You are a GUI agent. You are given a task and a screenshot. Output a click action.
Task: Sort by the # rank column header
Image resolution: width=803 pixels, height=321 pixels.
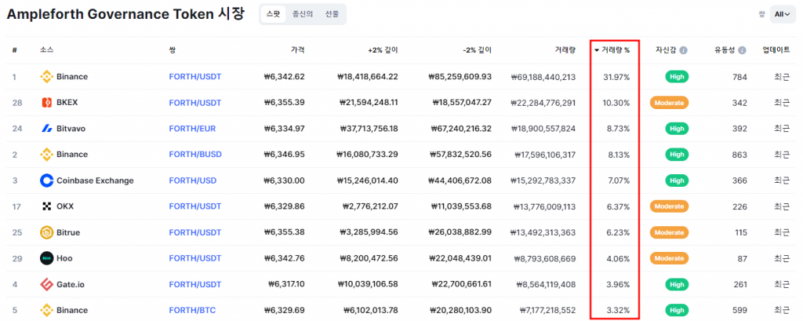point(14,50)
